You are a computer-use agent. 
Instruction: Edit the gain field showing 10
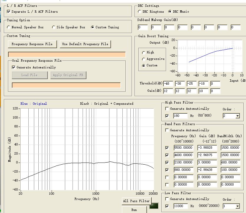coord(204,91)
